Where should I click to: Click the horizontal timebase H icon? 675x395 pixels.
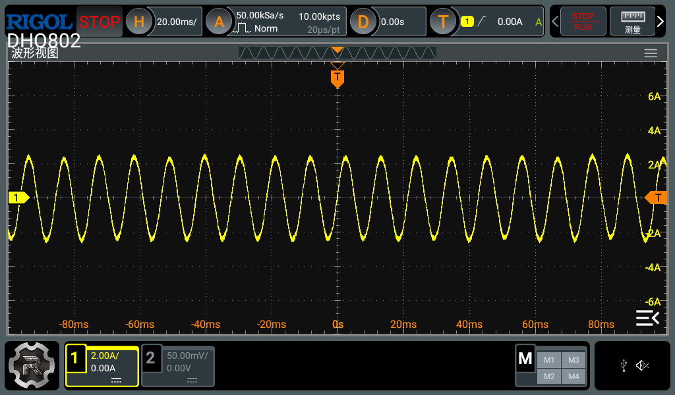click(x=139, y=22)
